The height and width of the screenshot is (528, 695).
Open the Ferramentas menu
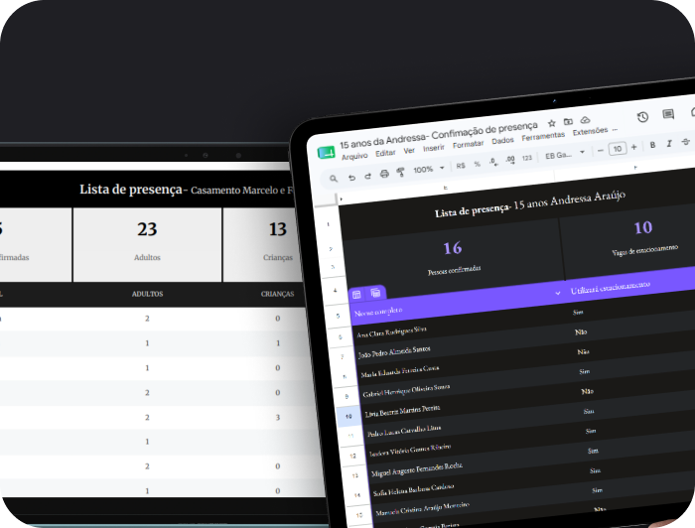pyautogui.click(x=543, y=137)
